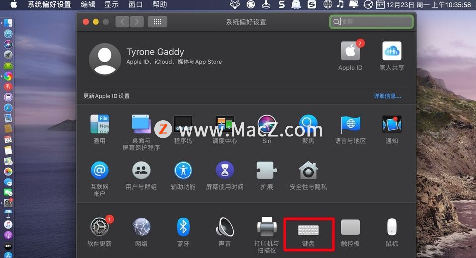Screen dimensions: 476x258
Task: Click the forward navigation arrow button
Action: (137, 22)
